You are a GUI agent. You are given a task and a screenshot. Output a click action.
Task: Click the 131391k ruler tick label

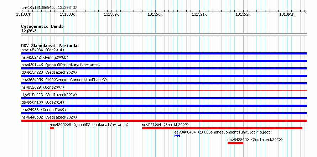coord(199,14)
